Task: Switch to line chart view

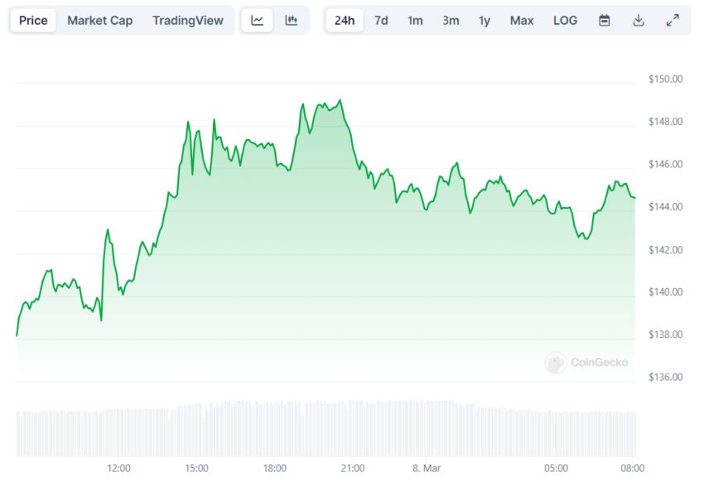Action: pos(258,21)
